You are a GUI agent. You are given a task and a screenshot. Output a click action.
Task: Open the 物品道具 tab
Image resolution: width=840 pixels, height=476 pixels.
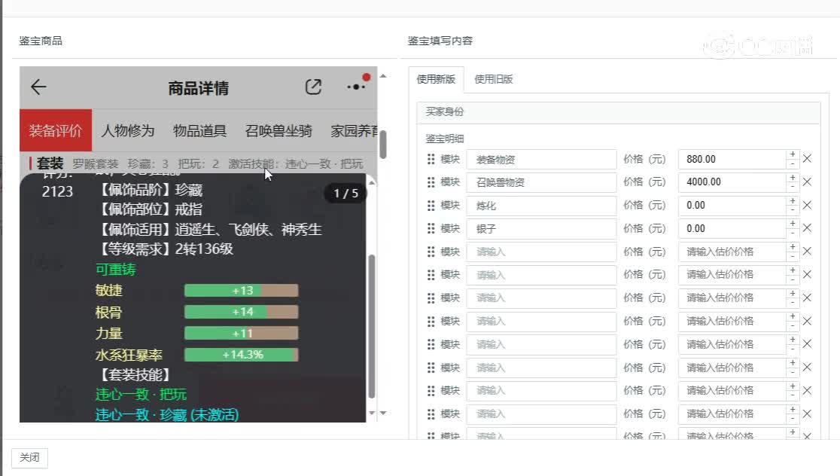click(x=202, y=130)
